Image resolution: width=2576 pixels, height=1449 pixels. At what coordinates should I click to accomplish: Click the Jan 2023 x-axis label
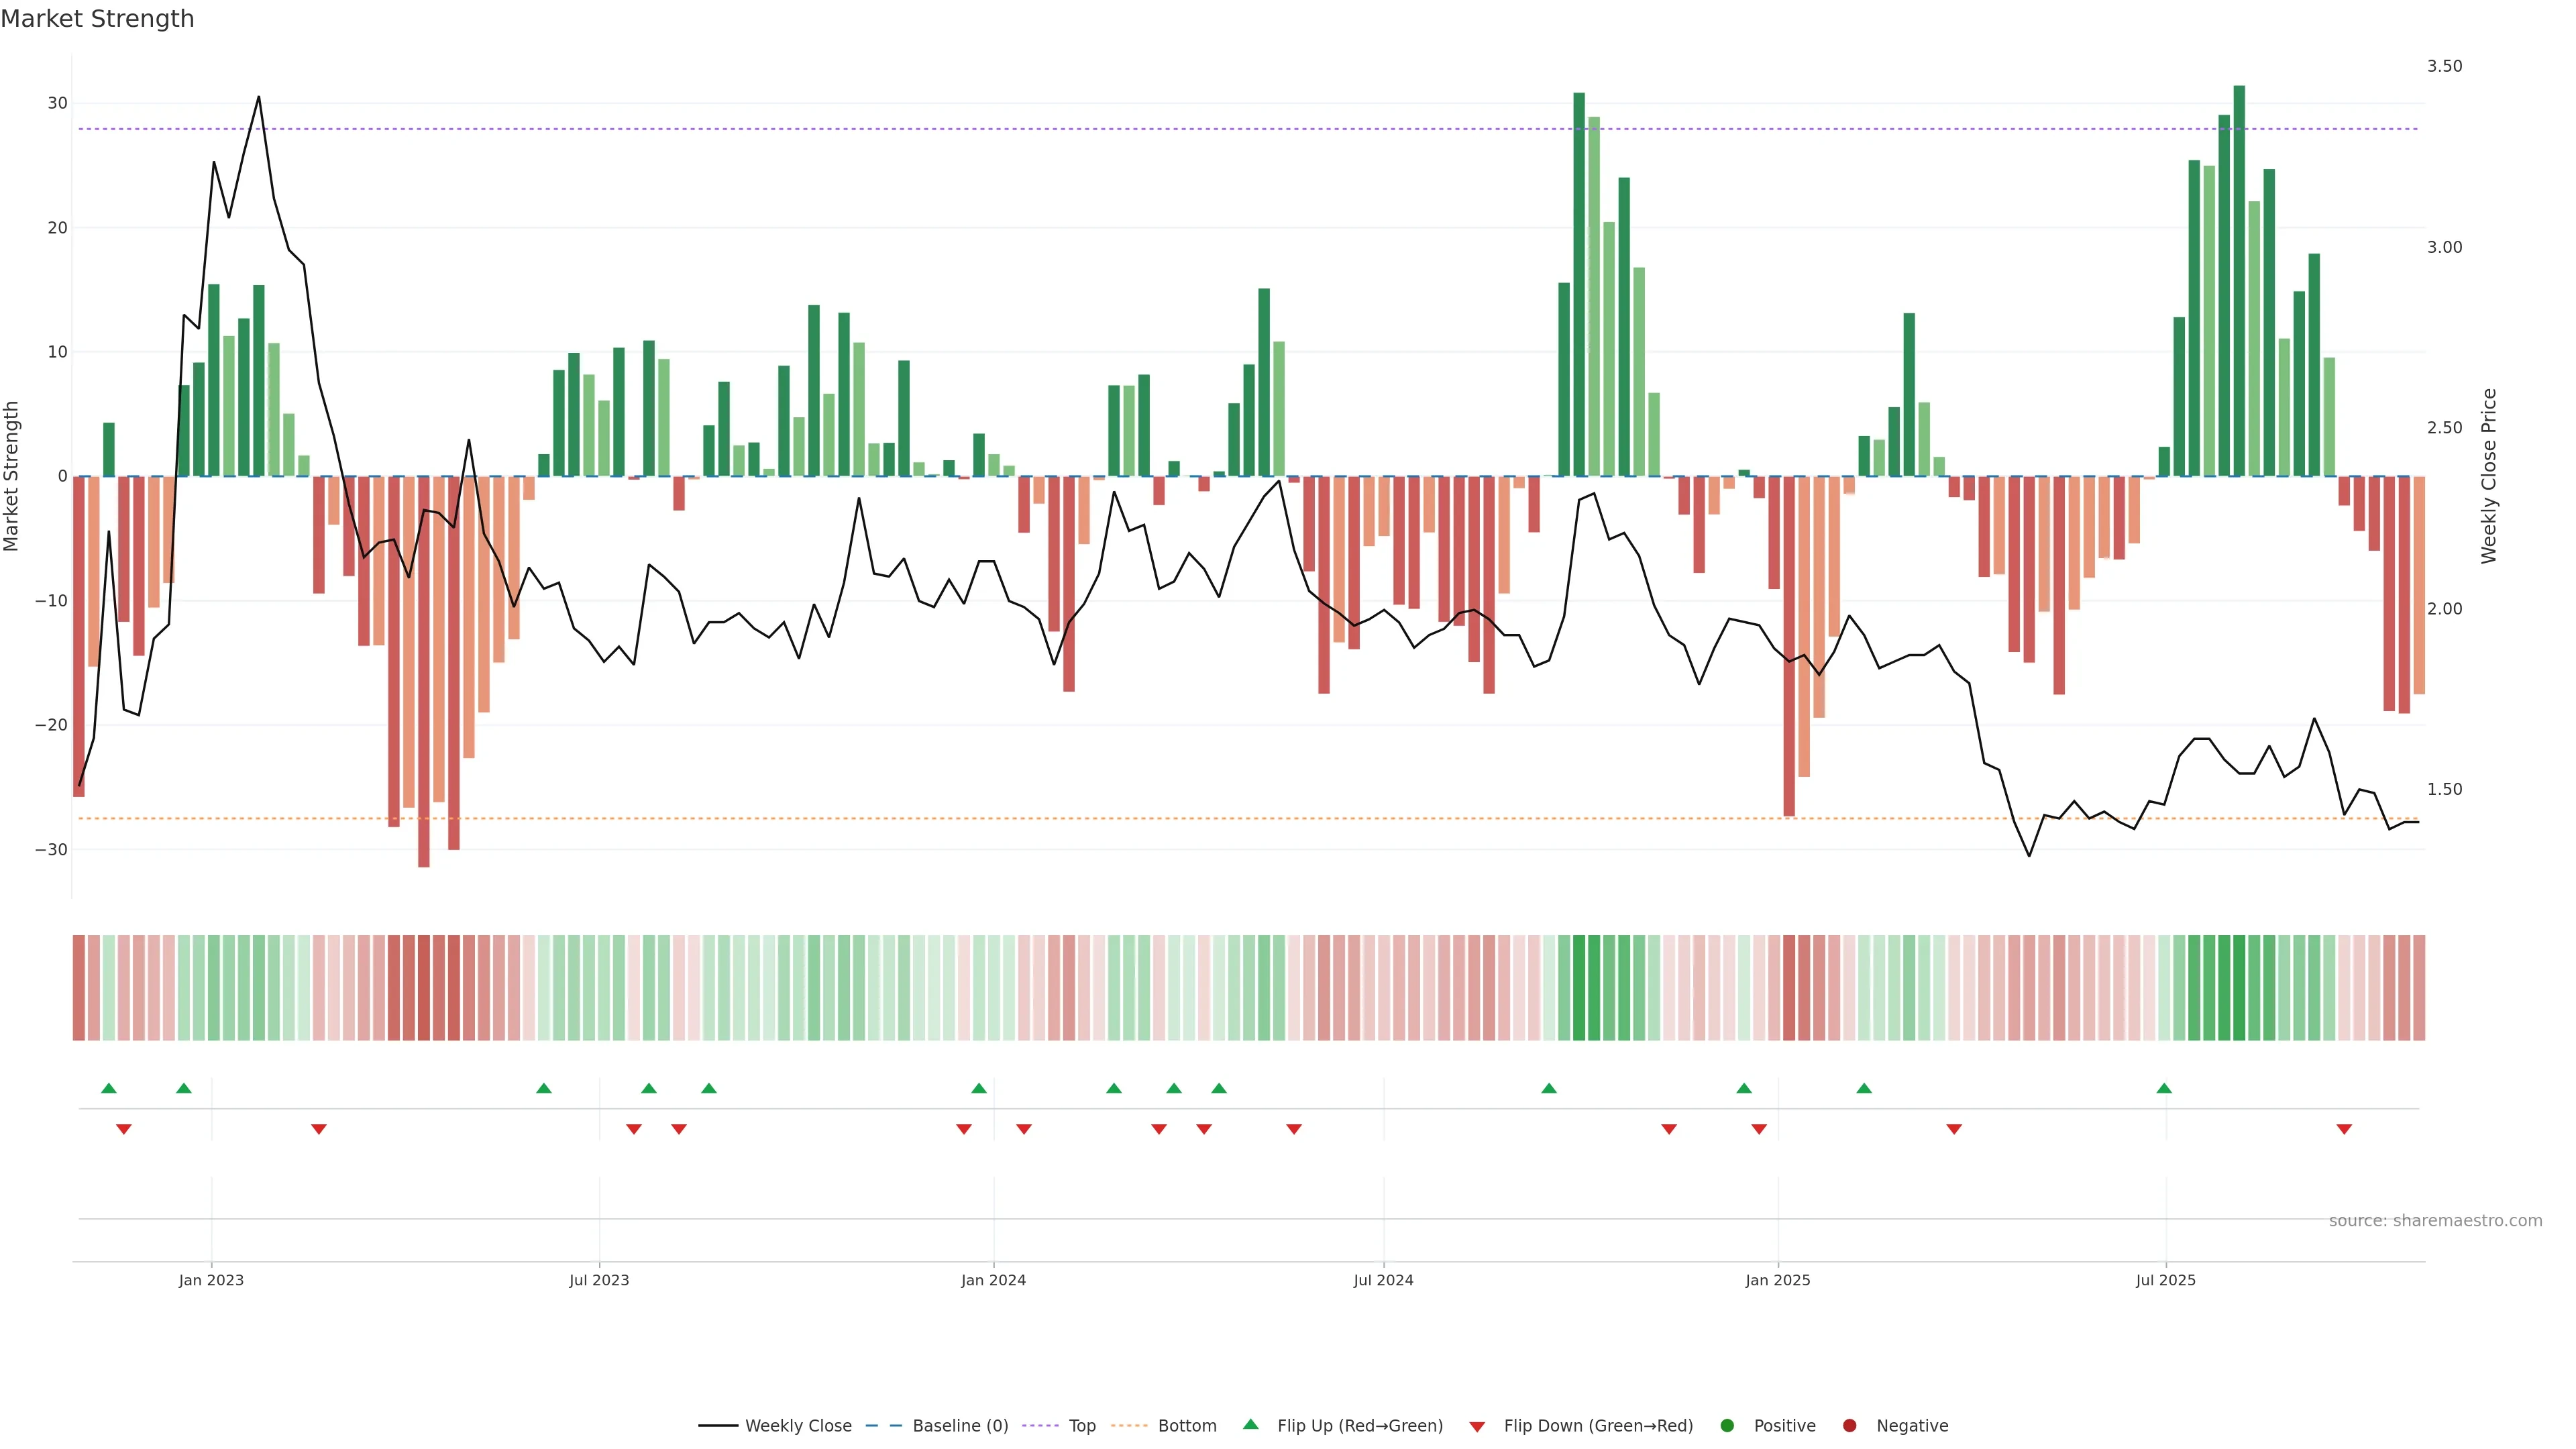click(211, 1280)
